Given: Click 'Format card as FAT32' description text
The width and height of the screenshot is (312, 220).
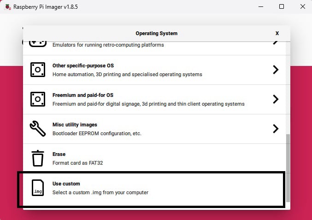Looking at the screenshot, I should click(77, 163).
